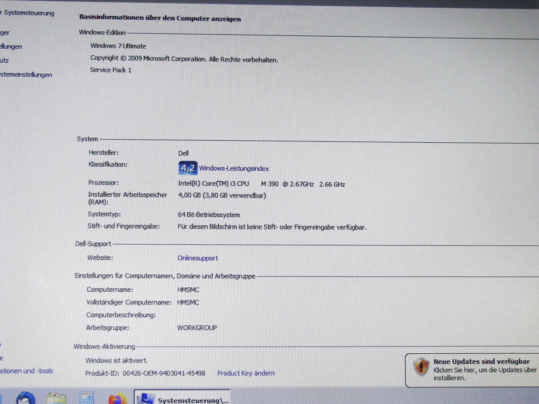Open sidebar link ending in 'ationen und -tools'
539x404 pixels.
pos(27,371)
